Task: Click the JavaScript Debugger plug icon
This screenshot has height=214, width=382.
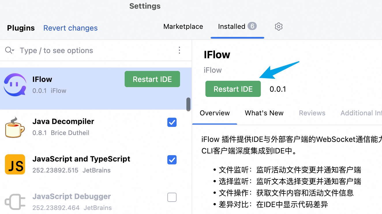Action: [x=15, y=202]
